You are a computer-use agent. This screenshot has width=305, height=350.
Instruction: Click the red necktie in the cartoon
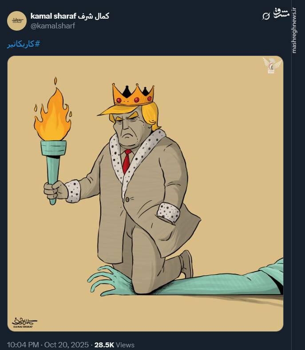point(127,161)
